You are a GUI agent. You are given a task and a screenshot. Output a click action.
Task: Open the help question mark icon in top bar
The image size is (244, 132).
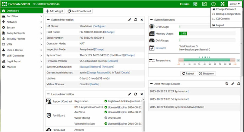click(213, 4)
